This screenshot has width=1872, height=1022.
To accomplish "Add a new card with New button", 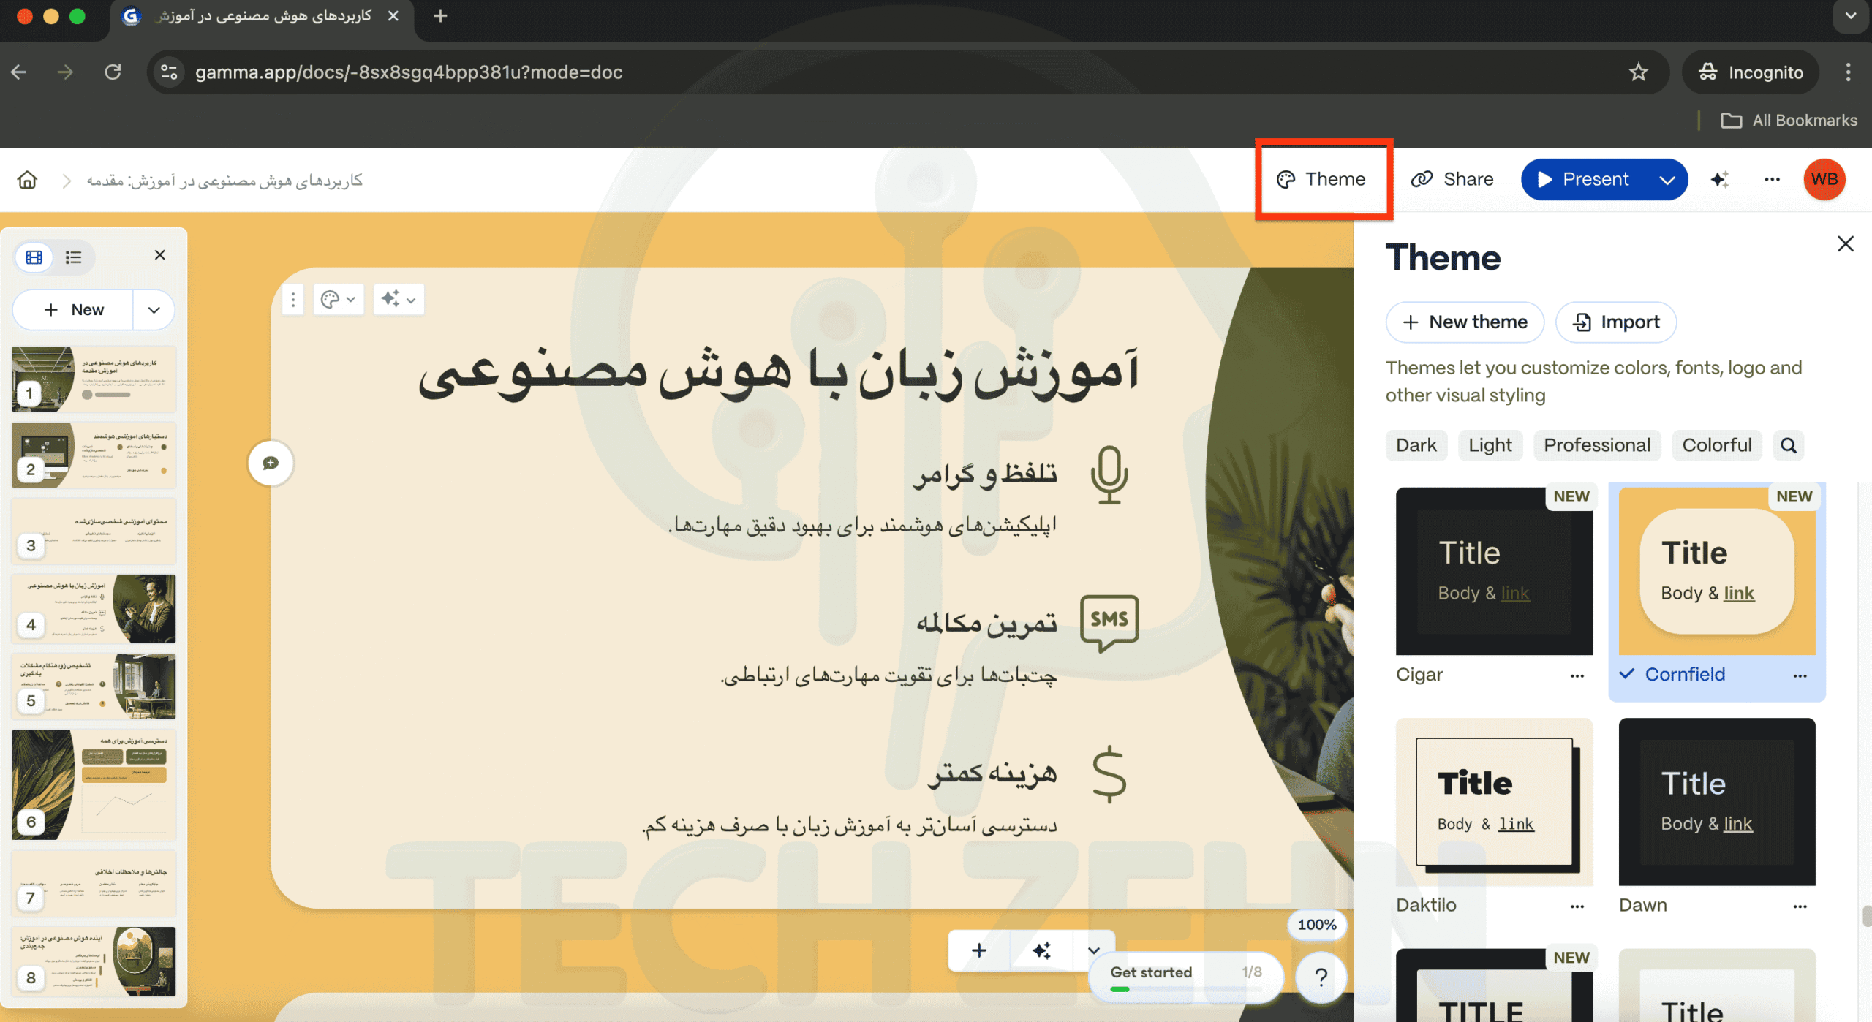I will pyautogui.click(x=73, y=310).
